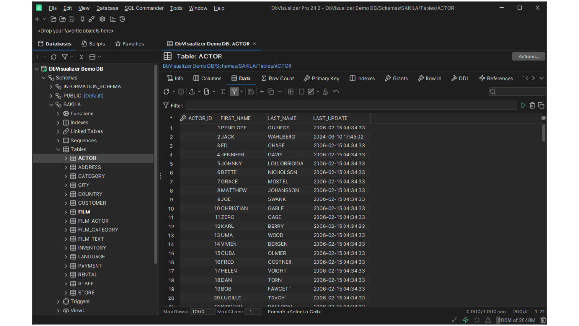Open the Columns tab
This screenshot has width=579, height=326.
207,78
